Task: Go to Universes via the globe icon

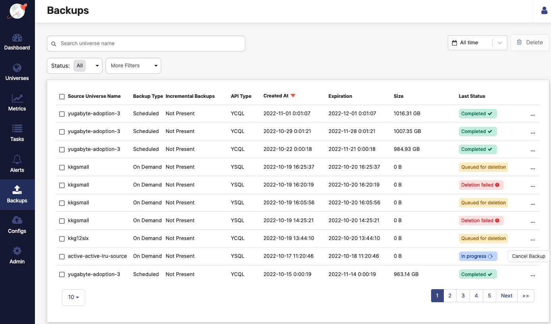Action: pos(17,68)
